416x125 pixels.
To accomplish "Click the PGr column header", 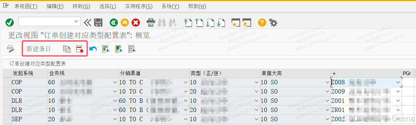I will [408, 73].
